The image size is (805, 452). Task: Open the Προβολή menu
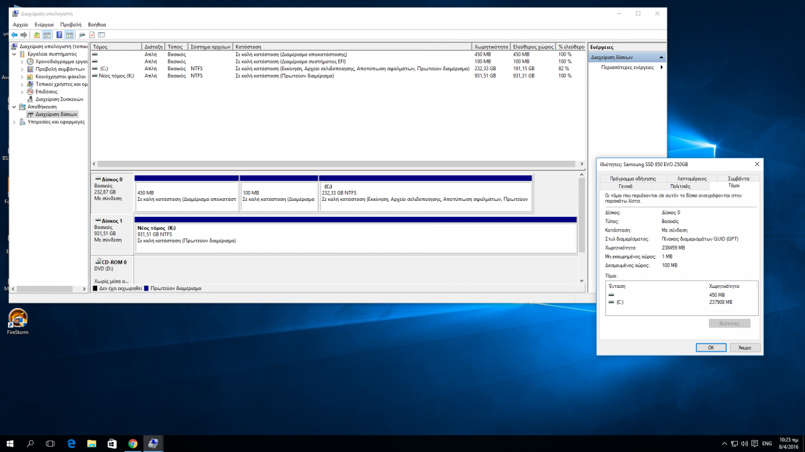coord(70,24)
